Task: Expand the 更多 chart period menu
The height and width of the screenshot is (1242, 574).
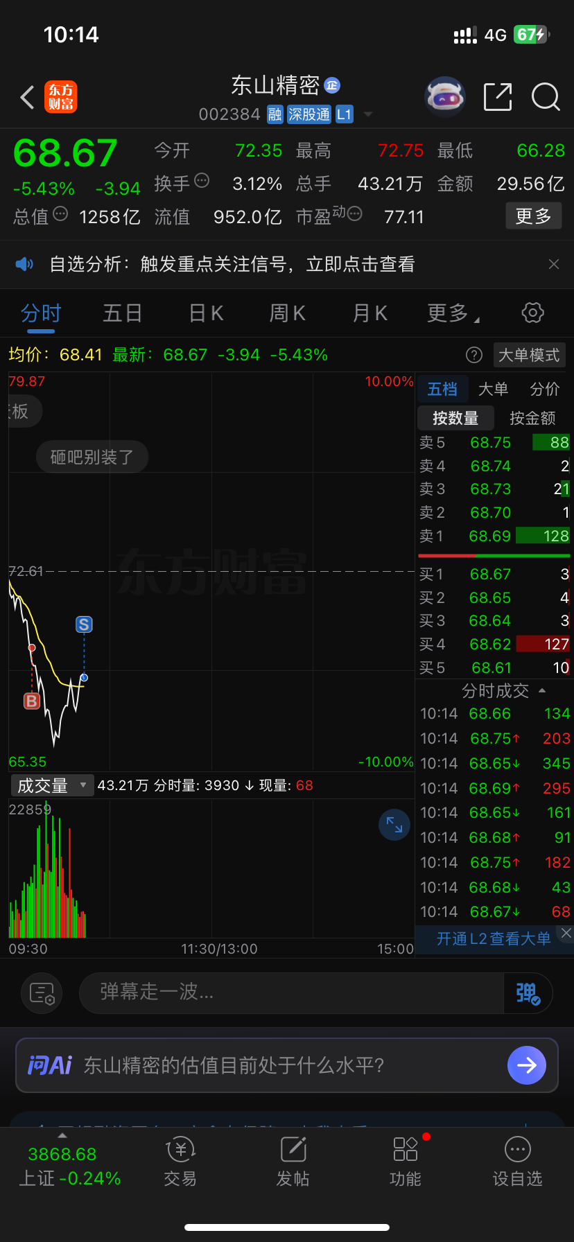Action: coord(453,313)
